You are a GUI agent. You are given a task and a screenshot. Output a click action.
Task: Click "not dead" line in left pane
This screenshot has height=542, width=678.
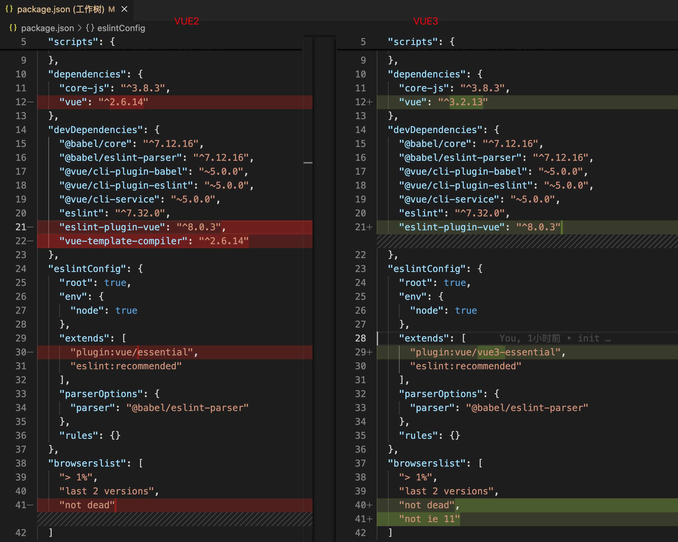click(175, 505)
